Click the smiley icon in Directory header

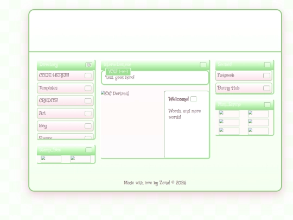click(x=89, y=65)
